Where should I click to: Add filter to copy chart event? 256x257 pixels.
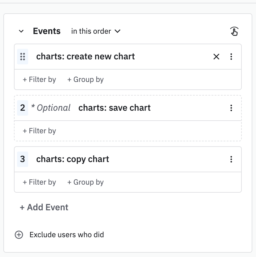(x=39, y=182)
